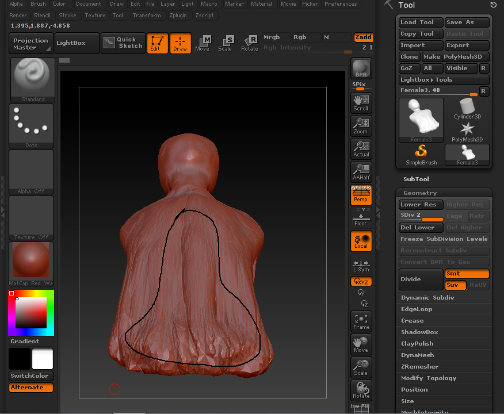Viewport: 504px width, 414px height.
Task: Open the Document menu
Action: (x=89, y=4)
